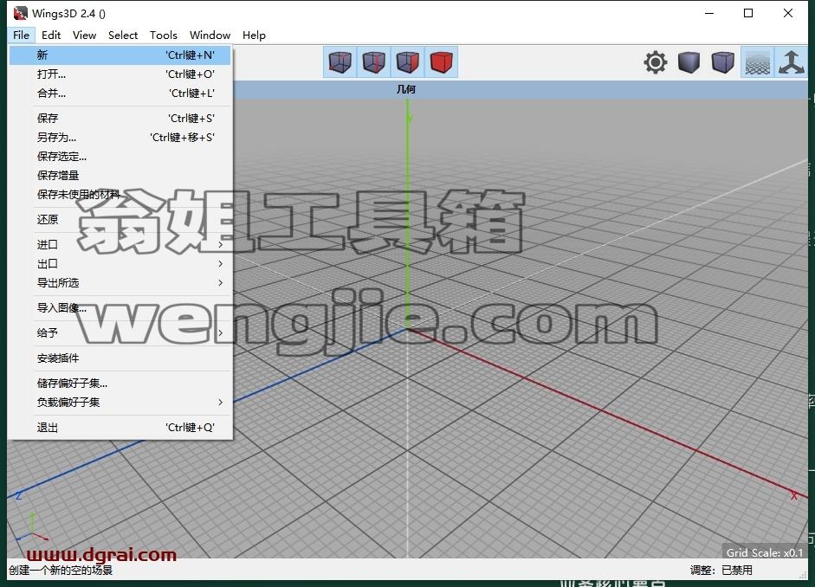Toggle axes display icon
The image size is (815, 587).
point(791,62)
